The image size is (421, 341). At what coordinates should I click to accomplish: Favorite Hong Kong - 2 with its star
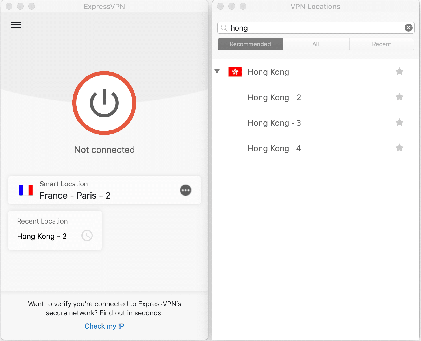pyautogui.click(x=399, y=97)
